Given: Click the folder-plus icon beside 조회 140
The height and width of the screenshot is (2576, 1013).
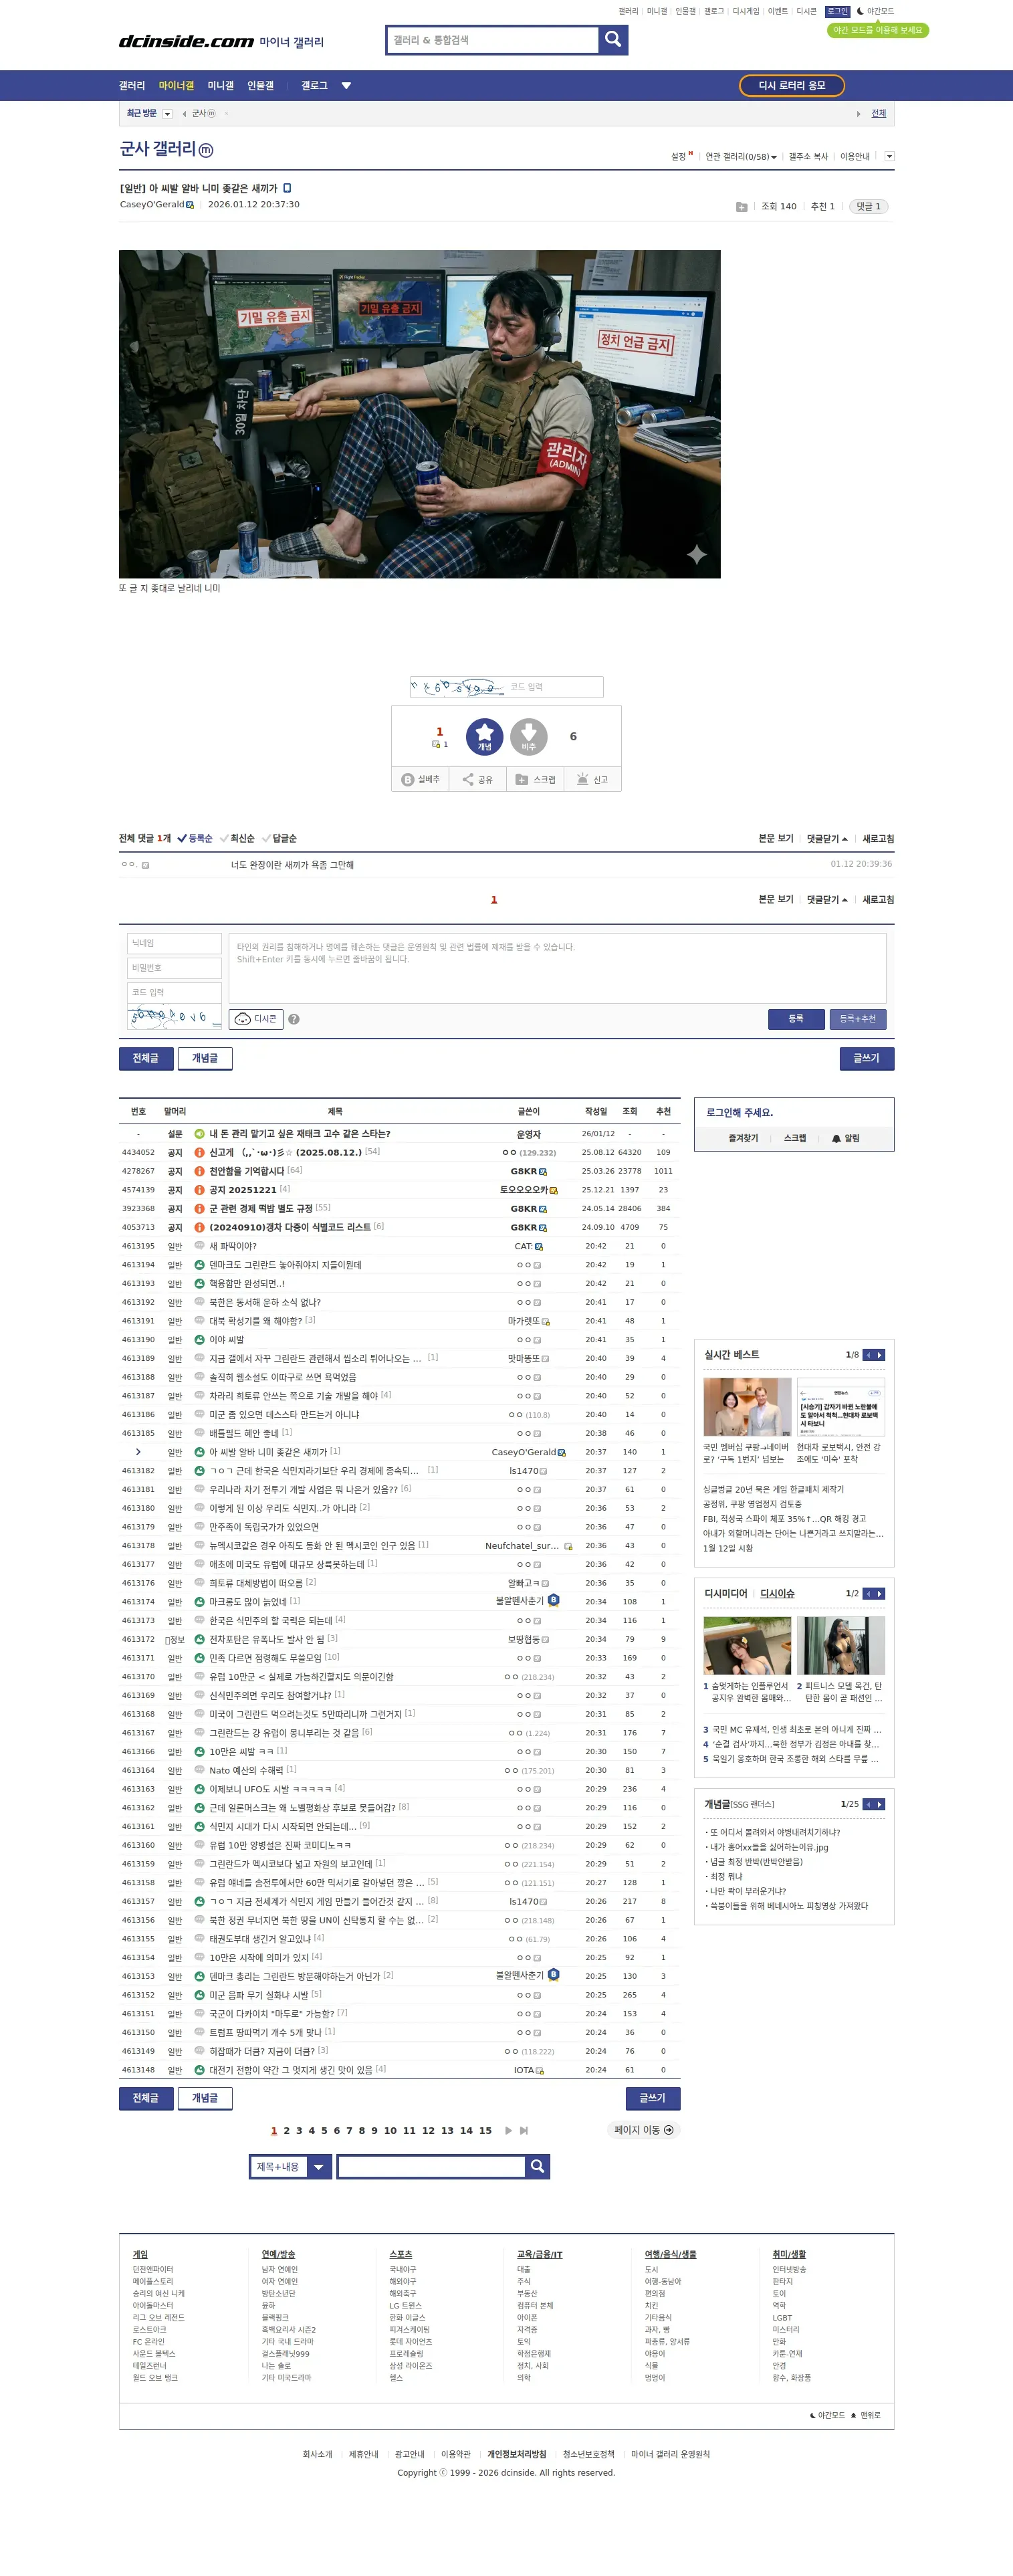Looking at the screenshot, I should click(x=741, y=207).
